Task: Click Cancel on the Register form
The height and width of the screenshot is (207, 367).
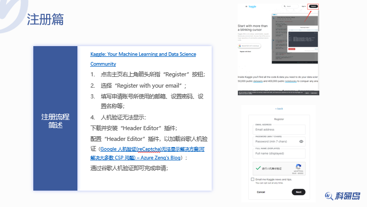Action: tap(261, 192)
